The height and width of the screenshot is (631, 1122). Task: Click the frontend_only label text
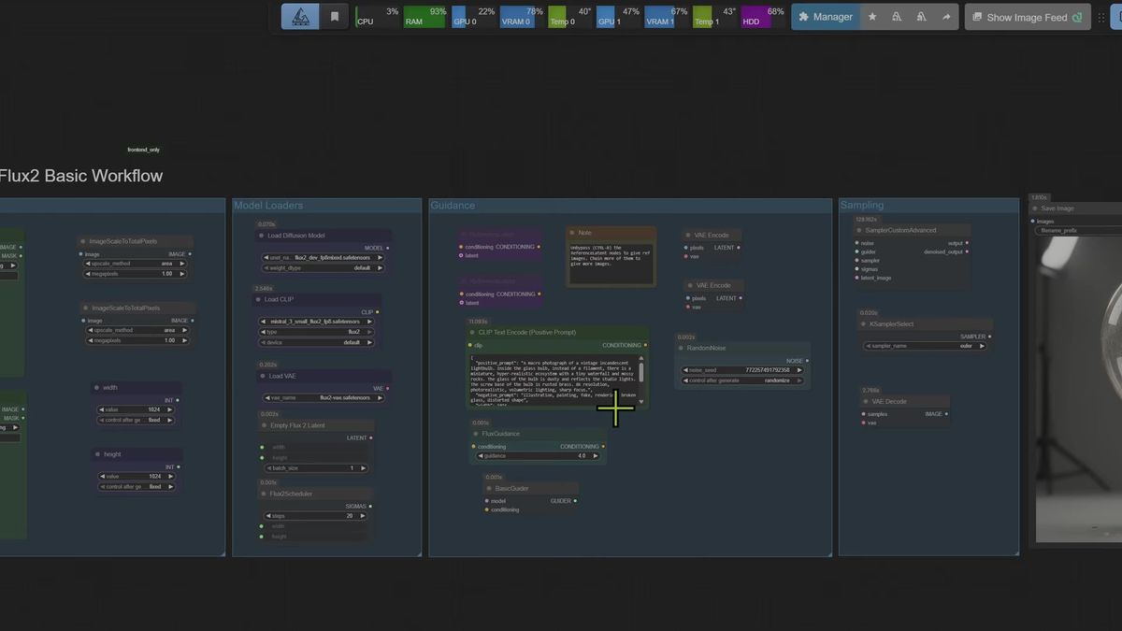pyautogui.click(x=143, y=150)
